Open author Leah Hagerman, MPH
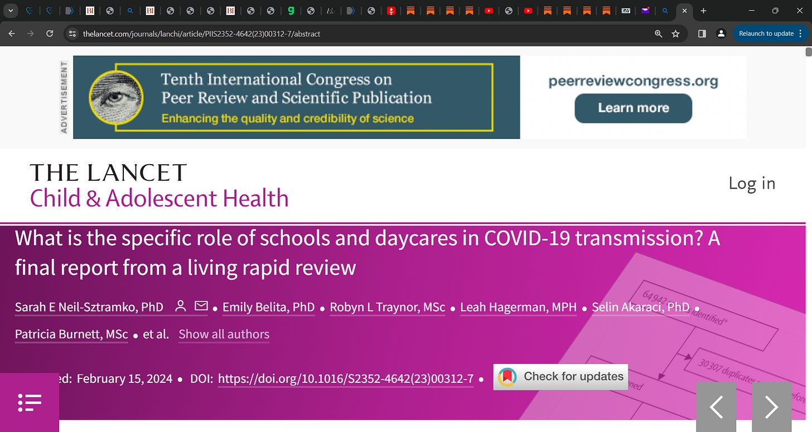 click(x=518, y=307)
